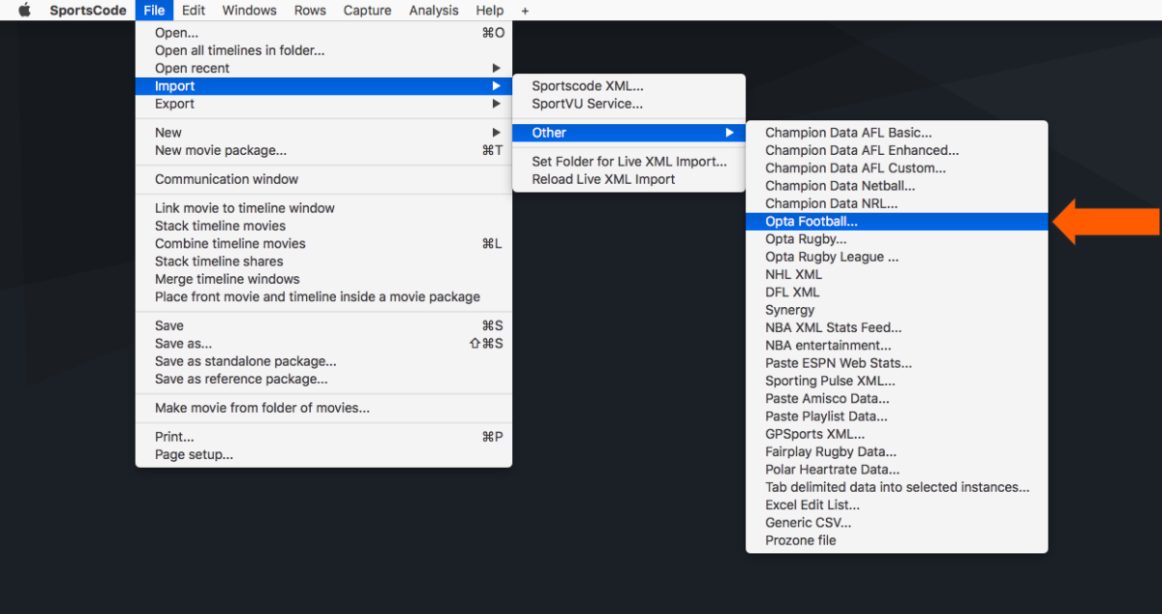Choose Stack timeline movies

tap(323, 226)
